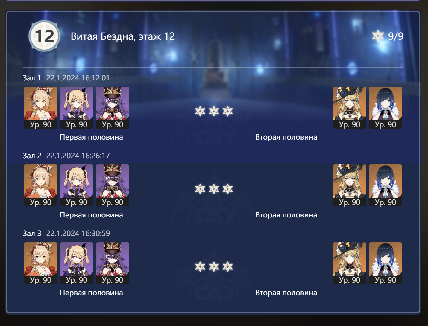Click the floor 12 round badge icon

click(44, 36)
